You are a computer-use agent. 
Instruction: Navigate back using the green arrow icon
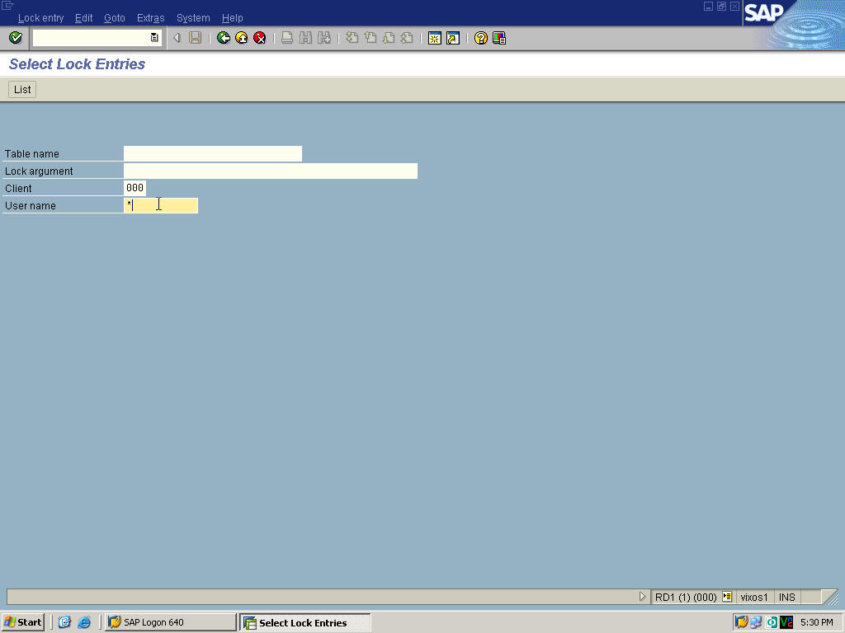click(223, 37)
